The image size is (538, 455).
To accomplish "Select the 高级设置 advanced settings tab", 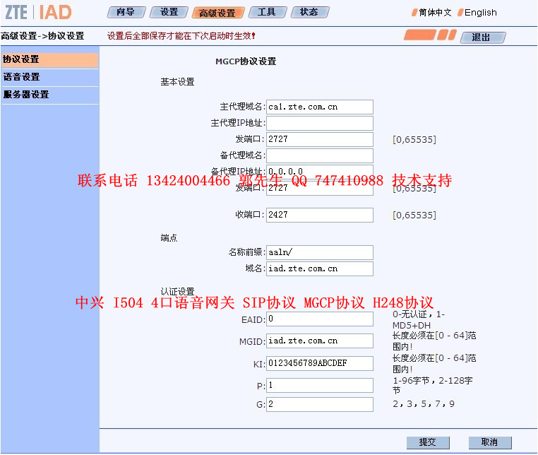I will [x=218, y=13].
